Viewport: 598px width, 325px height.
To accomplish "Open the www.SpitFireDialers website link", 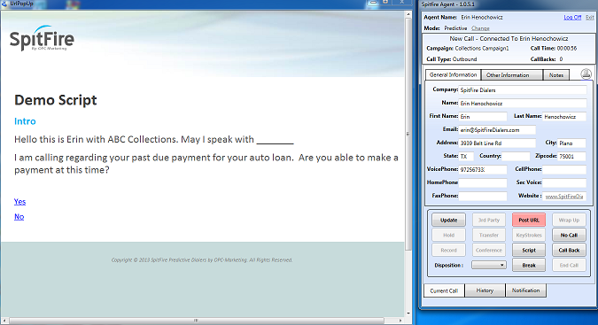I will (x=564, y=197).
